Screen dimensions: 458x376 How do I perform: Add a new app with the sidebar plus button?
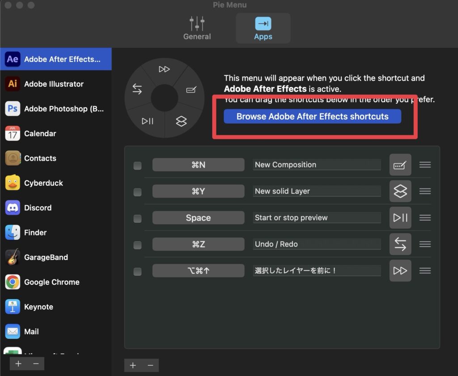(18, 363)
